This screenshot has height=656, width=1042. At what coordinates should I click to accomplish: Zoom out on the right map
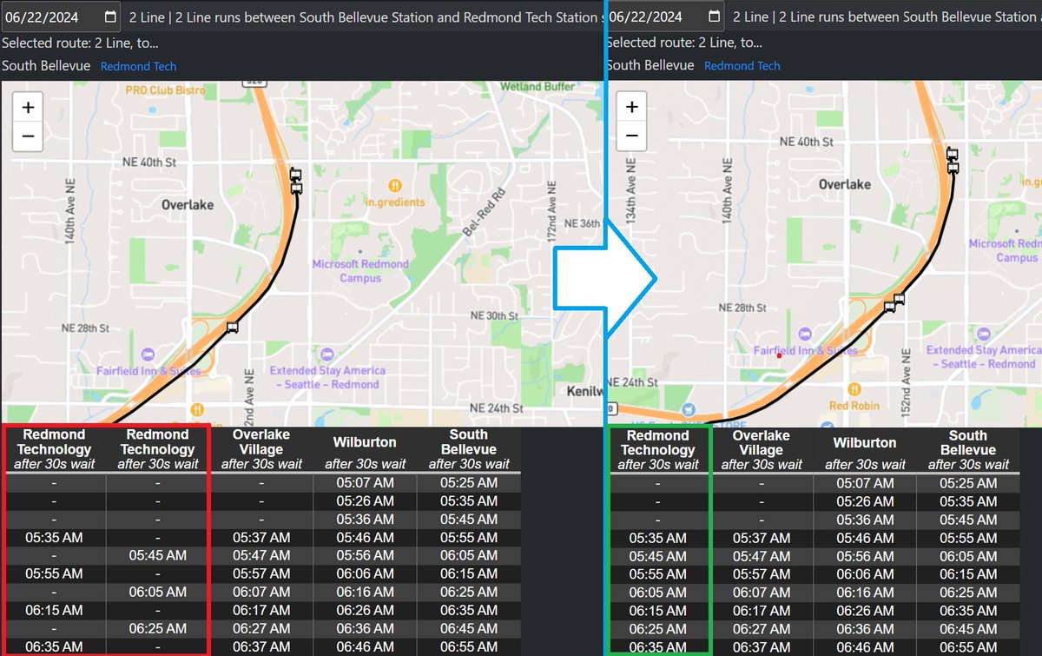pyautogui.click(x=631, y=136)
